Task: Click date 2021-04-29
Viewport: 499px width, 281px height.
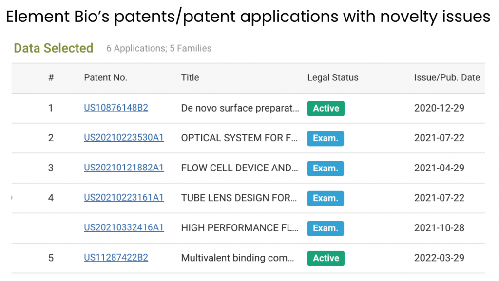Action: 439,168
